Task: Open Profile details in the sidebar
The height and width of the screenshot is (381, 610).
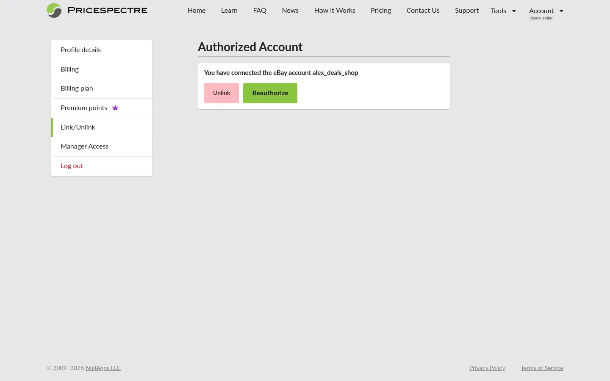Action: 102,50
